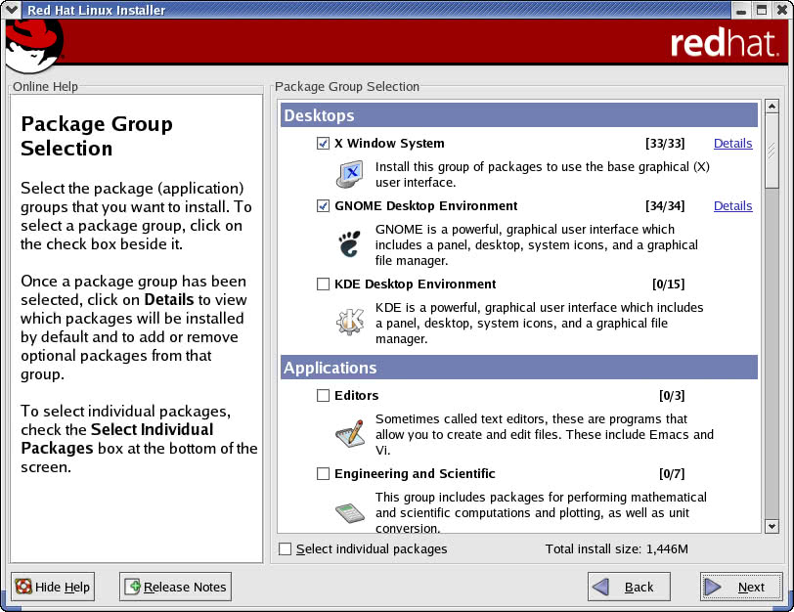Click the GNOME Desktop Environment label

426,206
